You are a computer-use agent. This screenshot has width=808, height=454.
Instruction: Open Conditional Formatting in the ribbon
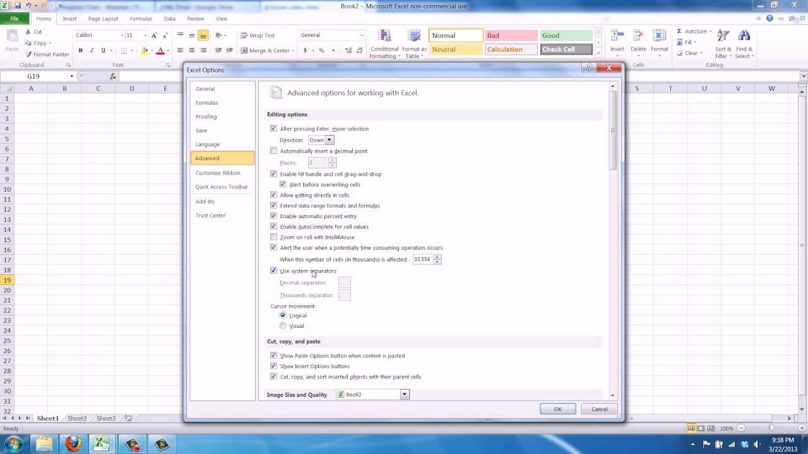pyautogui.click(x=384, y=44)
